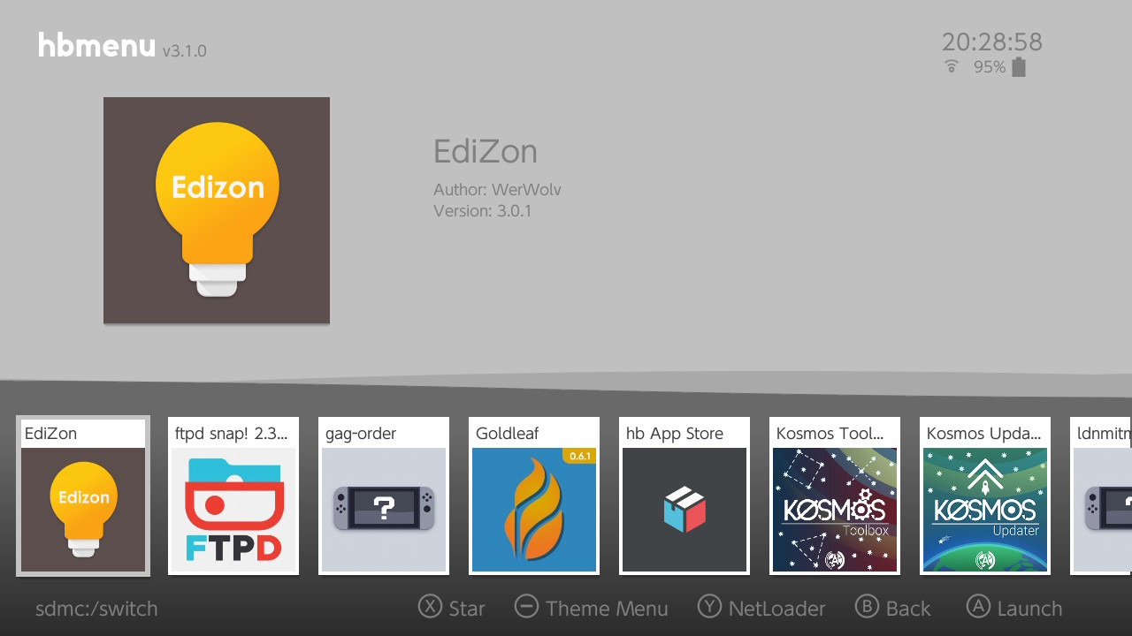Select the partially visible ldnmitm tile
The width and height of the screenshot is (1132, 636).
coord(1101,496)
